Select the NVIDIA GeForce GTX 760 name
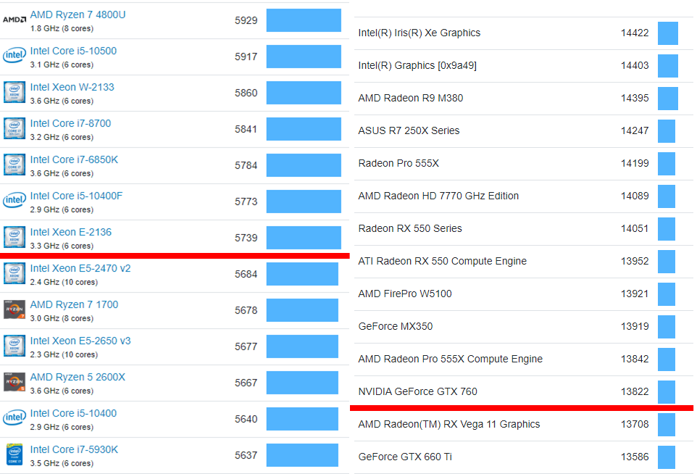Image resolution: width=697 pixels, height=474 pixels. coord(418,392)
